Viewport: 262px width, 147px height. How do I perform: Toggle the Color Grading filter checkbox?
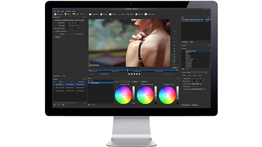(88, 83)
